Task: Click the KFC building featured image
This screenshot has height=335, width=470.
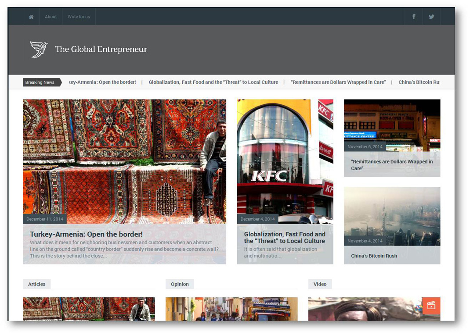Action: [x=285, y=161]
